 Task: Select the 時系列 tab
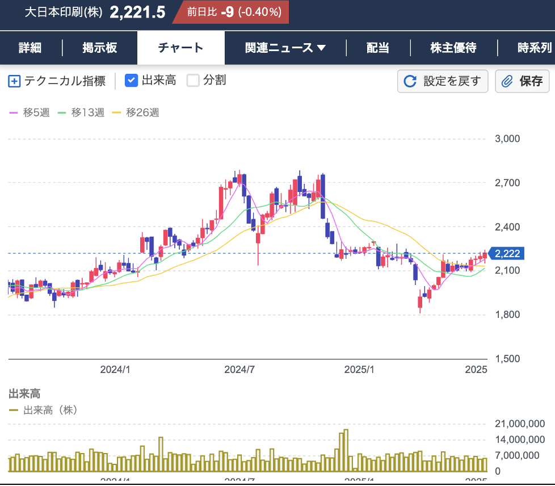[x=534, y=48]
